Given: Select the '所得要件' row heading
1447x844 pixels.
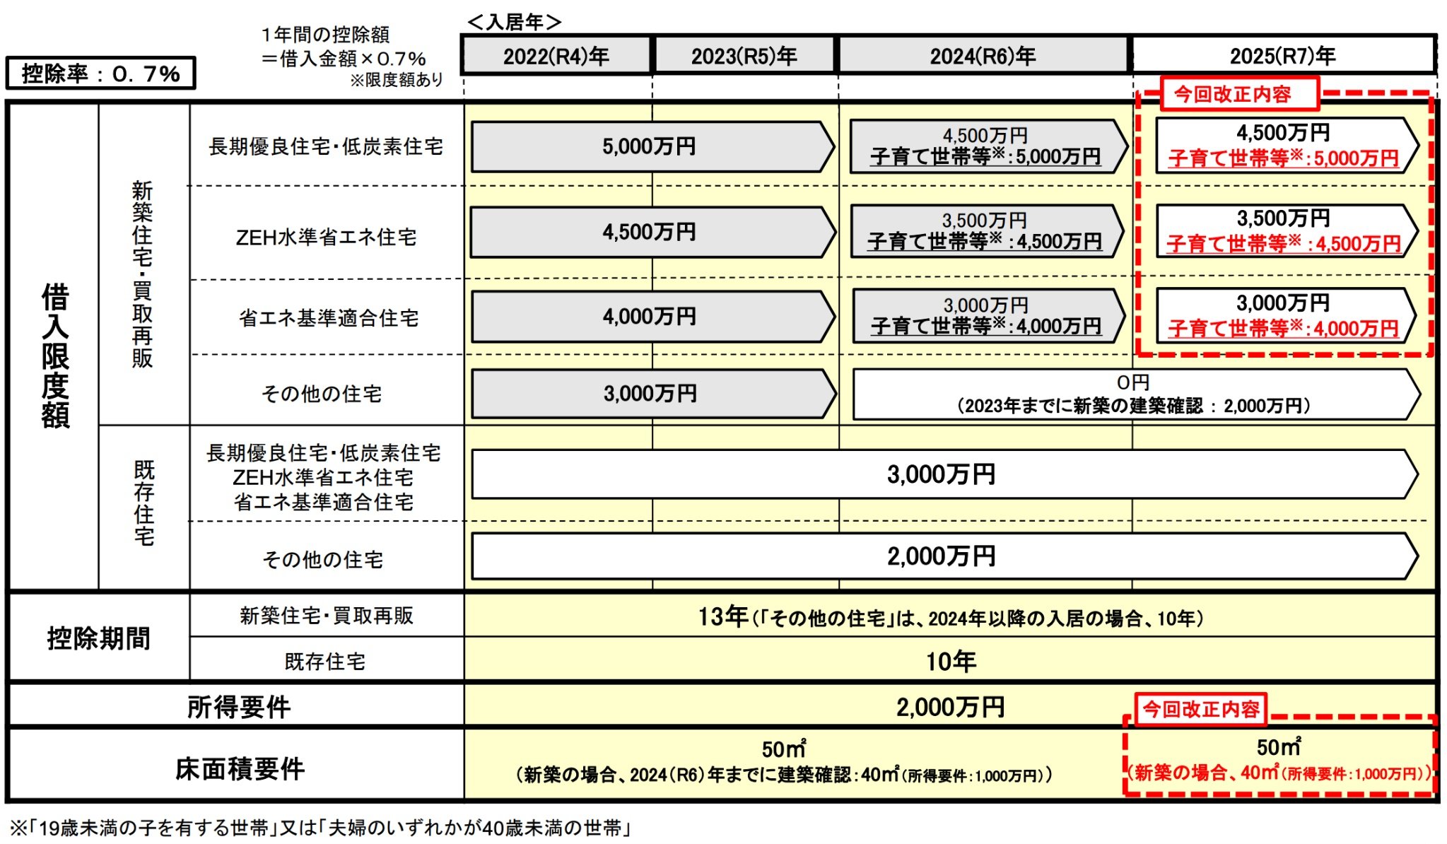Looking at the screenshot, I should tap(238, 707).
